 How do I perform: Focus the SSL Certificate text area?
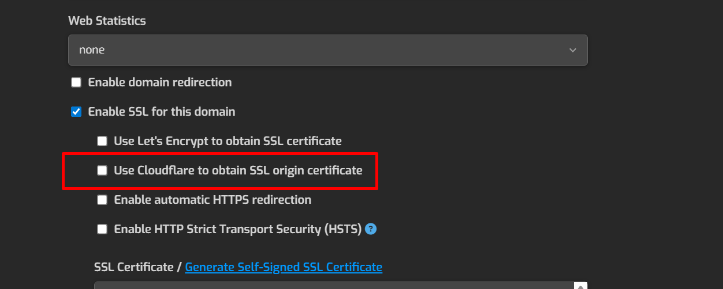click(x=335, y=286)
